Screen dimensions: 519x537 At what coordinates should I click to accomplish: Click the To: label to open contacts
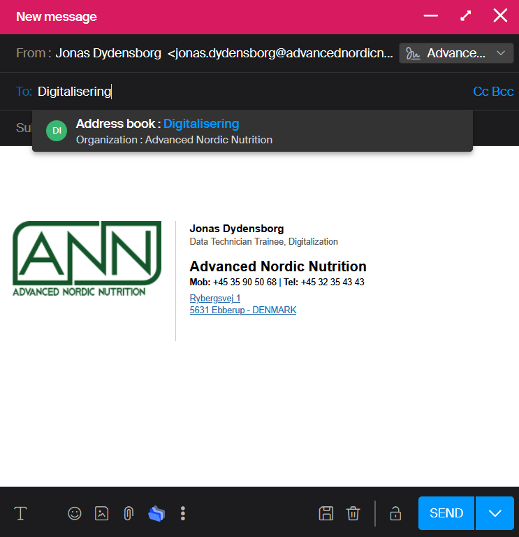pyautogui.click(x=24, y=92)
